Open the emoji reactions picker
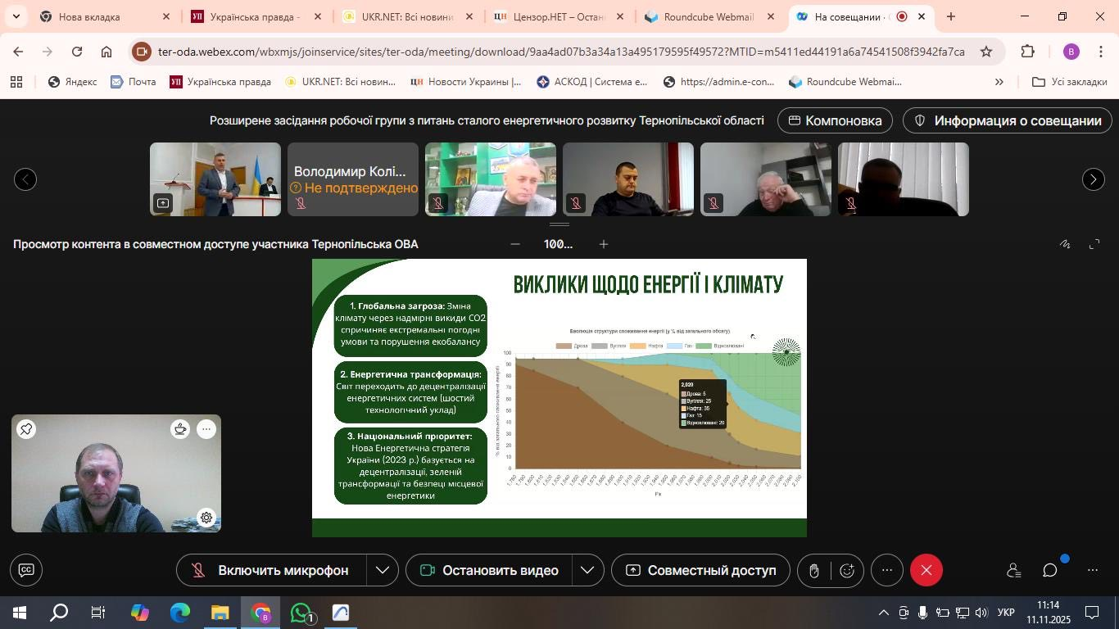 pyautogui.click(x=847, y=571)
